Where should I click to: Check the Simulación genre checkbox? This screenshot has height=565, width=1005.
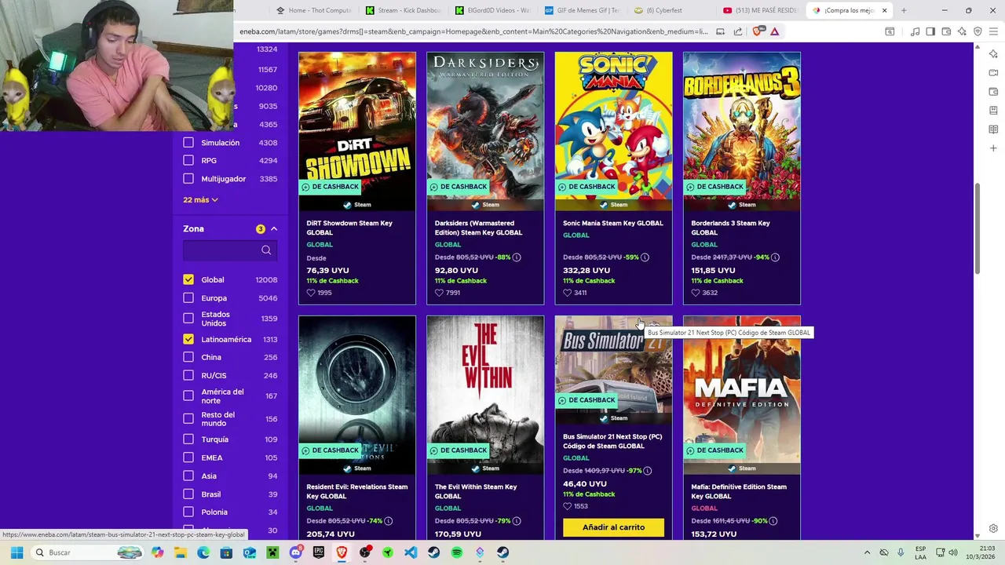pos(188,143)
